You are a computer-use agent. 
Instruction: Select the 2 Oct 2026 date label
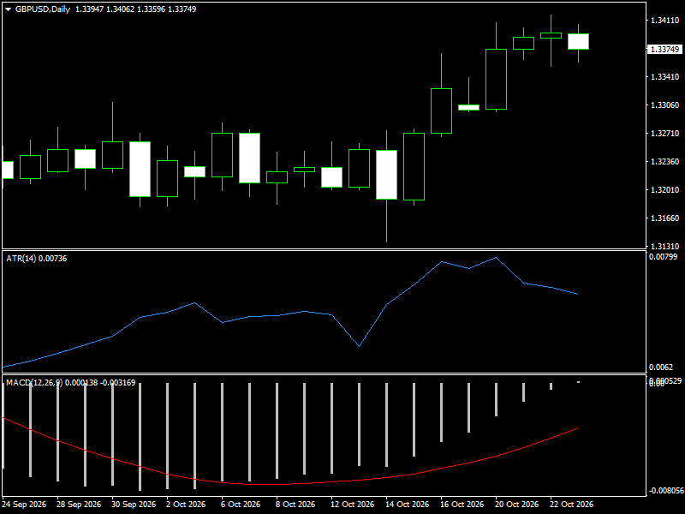186,505
